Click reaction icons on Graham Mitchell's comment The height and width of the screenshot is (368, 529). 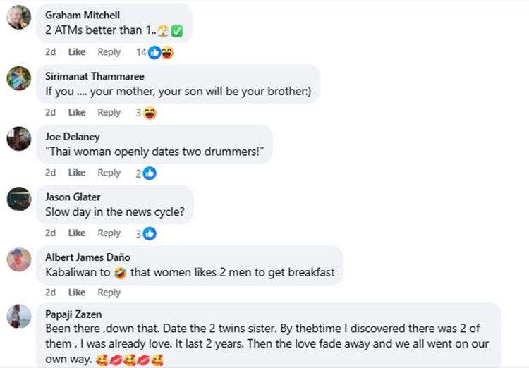pos(160,52)
